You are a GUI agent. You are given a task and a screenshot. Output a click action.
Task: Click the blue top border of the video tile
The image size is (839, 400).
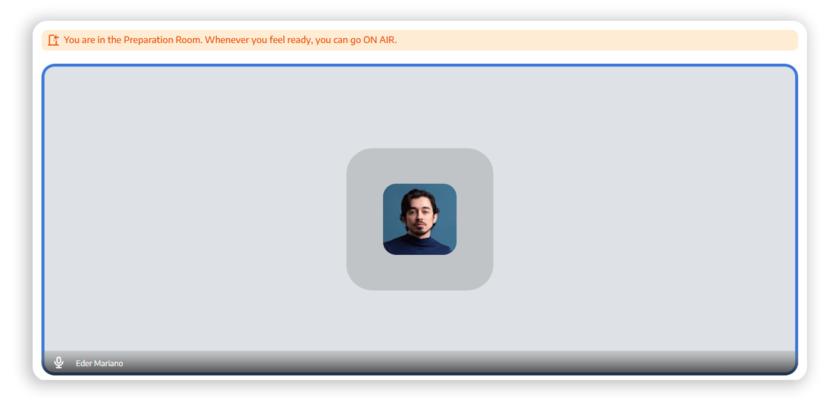[x=419, y=65]
